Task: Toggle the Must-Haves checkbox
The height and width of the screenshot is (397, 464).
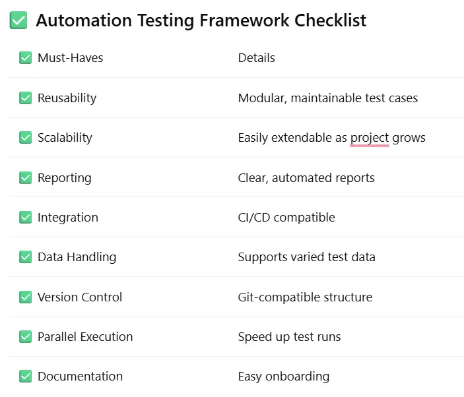Action: pos(26,57)
